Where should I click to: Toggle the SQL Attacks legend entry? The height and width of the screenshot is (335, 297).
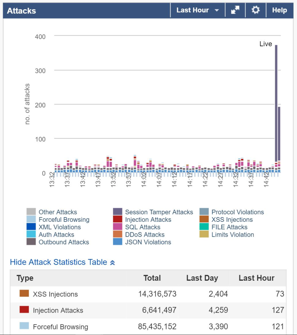tap(143, 227)
